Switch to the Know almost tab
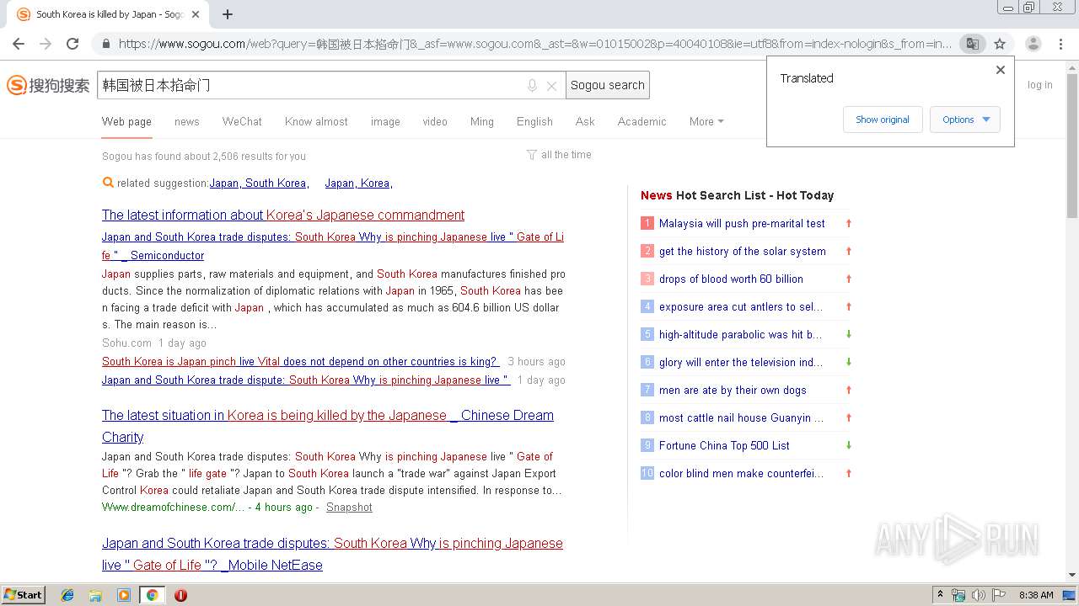The image size is (1079, 606). coord(316,121)
